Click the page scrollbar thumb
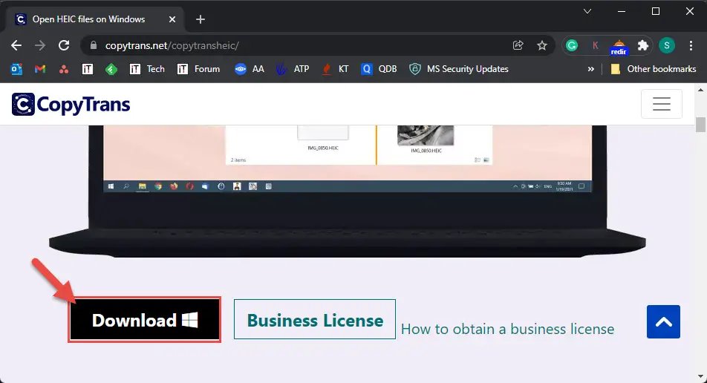 (700, 125)
